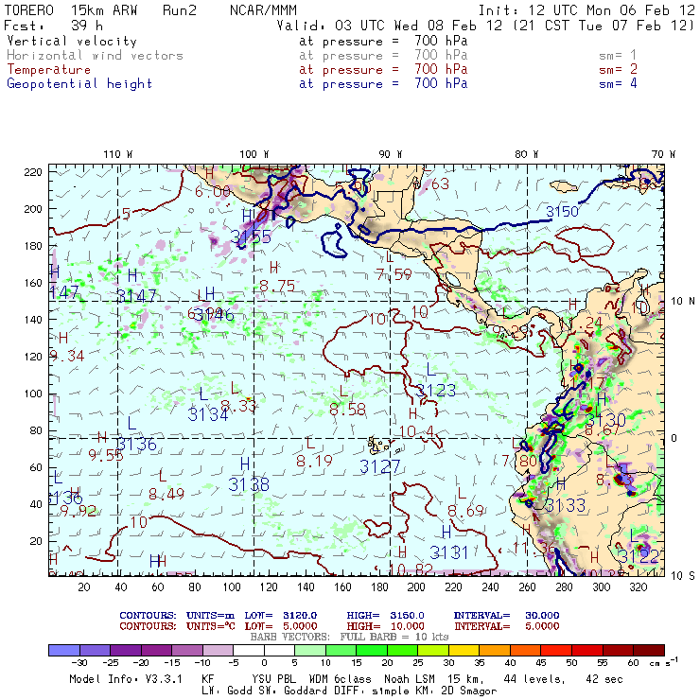Click the blue 'LOW= 3120.0' contour legend value
The height and width of the screenshot is (700, 700).
click(x=281, y=616)
